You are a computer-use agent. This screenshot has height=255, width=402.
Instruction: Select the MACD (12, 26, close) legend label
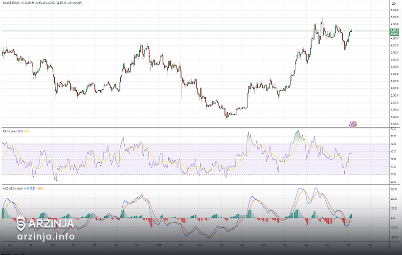point(12,188)
